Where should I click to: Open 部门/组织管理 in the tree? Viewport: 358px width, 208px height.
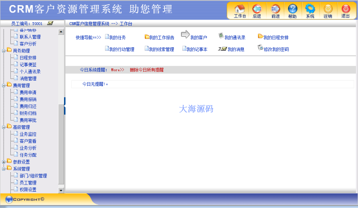(x=33, y=176)
